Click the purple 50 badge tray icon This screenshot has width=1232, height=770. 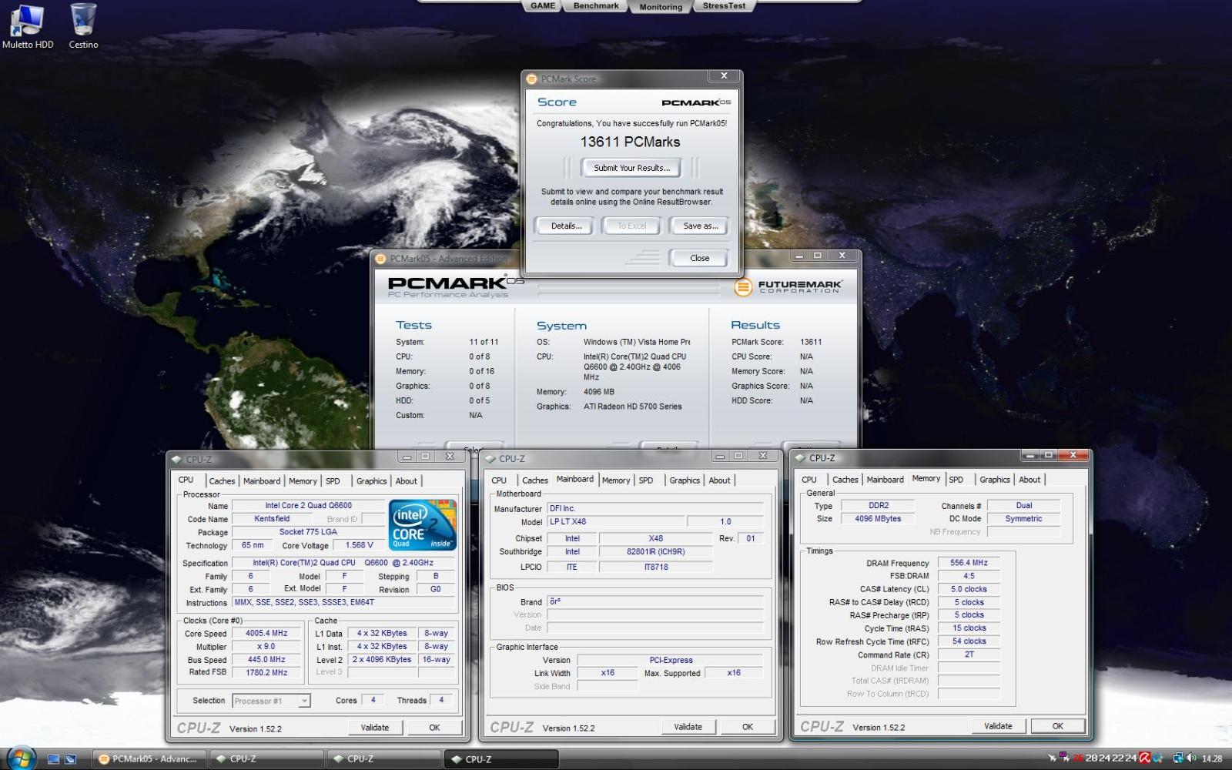click(x=1065, y=756)
